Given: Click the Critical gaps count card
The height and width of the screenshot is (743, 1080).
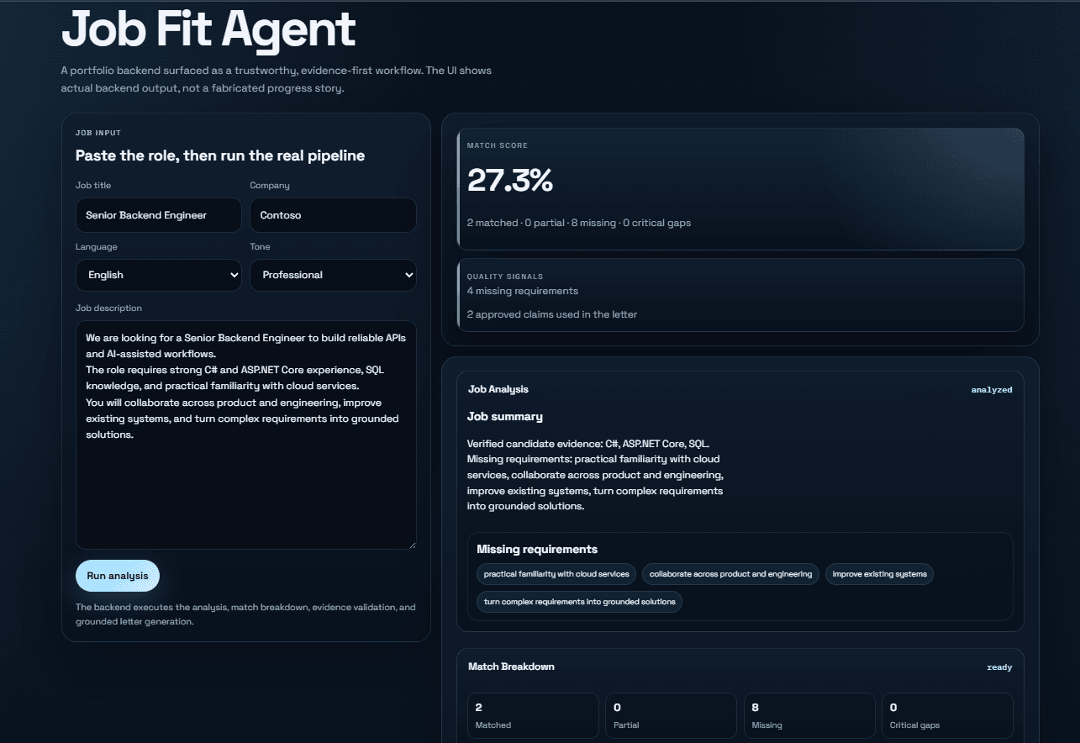Looking at the screenshot, I should tap(947, 715).
